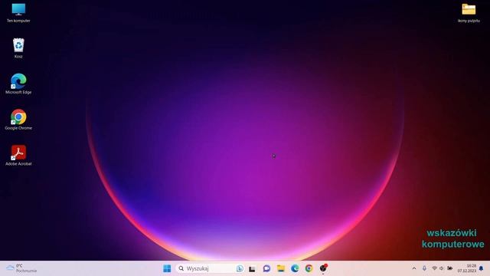Click the volume speaker tray icon
Image resolution: width=490 pixels, height=276 pixels.
(442, 268)
